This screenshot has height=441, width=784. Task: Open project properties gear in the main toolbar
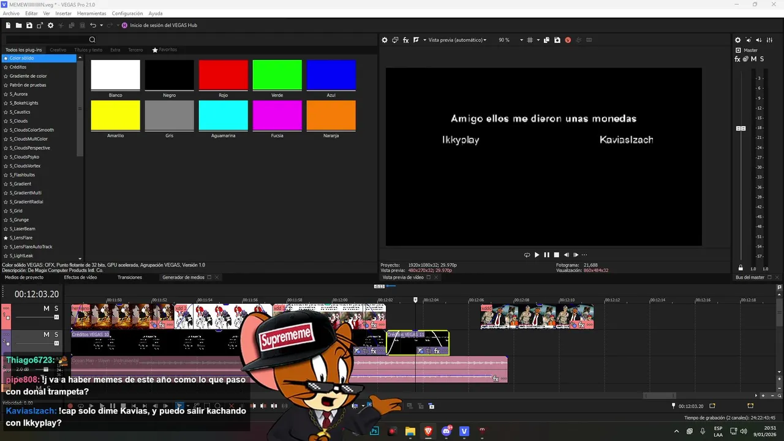(x=50, y=25)
